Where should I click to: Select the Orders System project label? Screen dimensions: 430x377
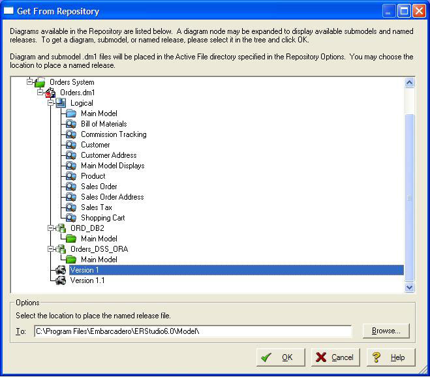click(x=72, y=82)
